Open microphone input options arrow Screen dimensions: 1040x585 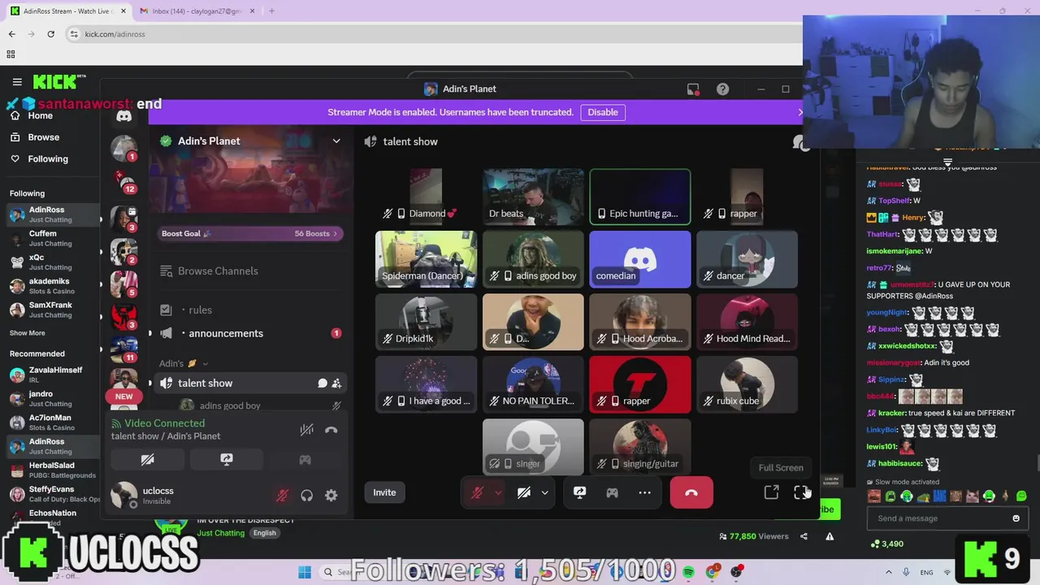[498, 492]
